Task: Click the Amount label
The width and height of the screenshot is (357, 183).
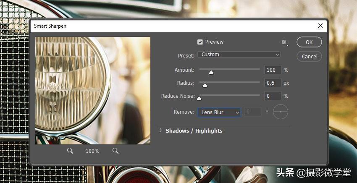Action: tap(184, 70)
